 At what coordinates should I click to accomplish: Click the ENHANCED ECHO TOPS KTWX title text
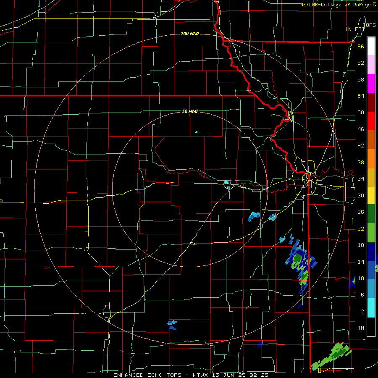(191, 375)
